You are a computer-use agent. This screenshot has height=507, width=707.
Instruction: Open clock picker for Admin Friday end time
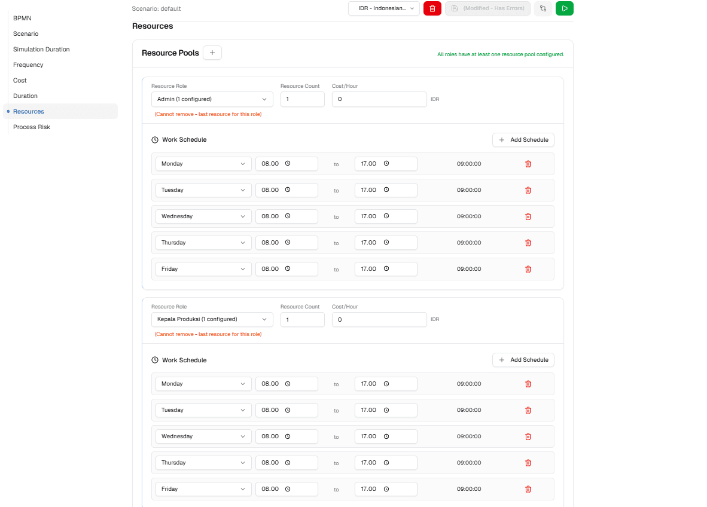pos(386,269)
